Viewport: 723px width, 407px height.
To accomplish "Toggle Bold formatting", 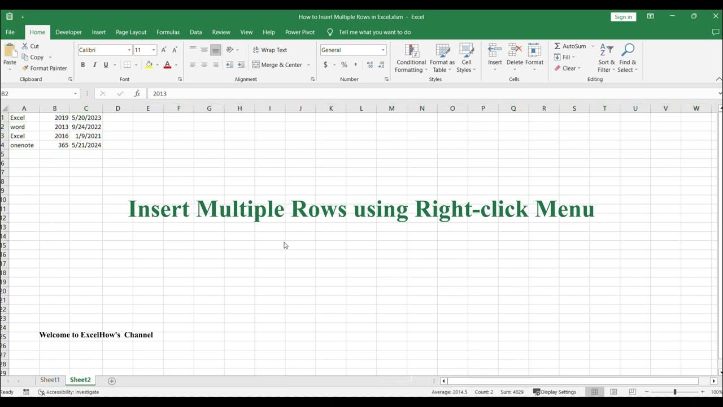I will pos(83,65).
